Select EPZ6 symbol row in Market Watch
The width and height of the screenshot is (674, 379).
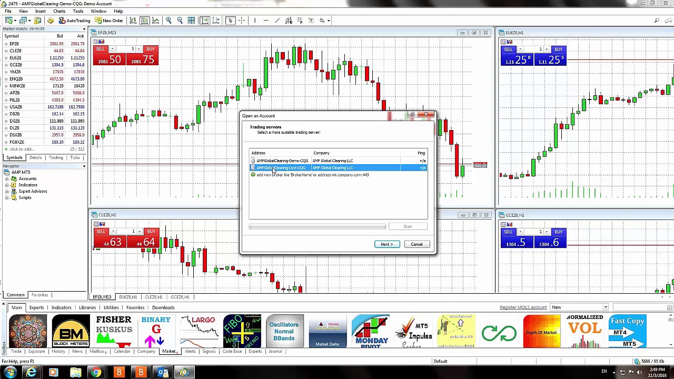(44, 44)
